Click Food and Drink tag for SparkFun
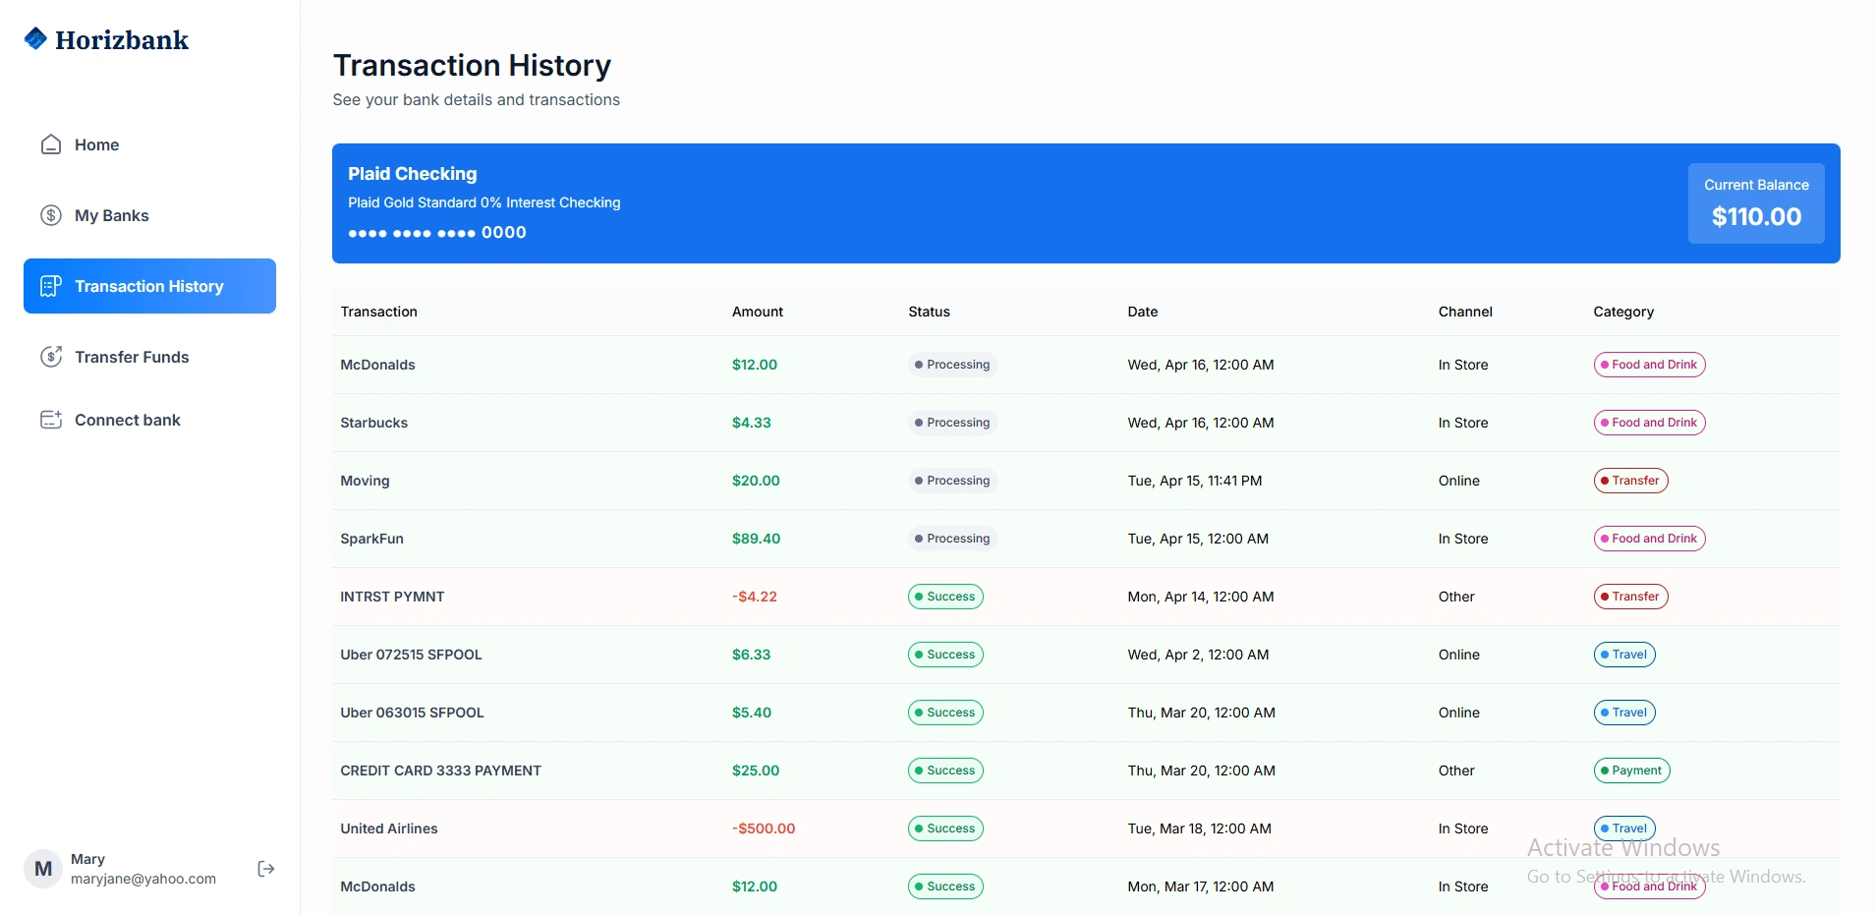 pyautogui.click(x=1649, y=539)
